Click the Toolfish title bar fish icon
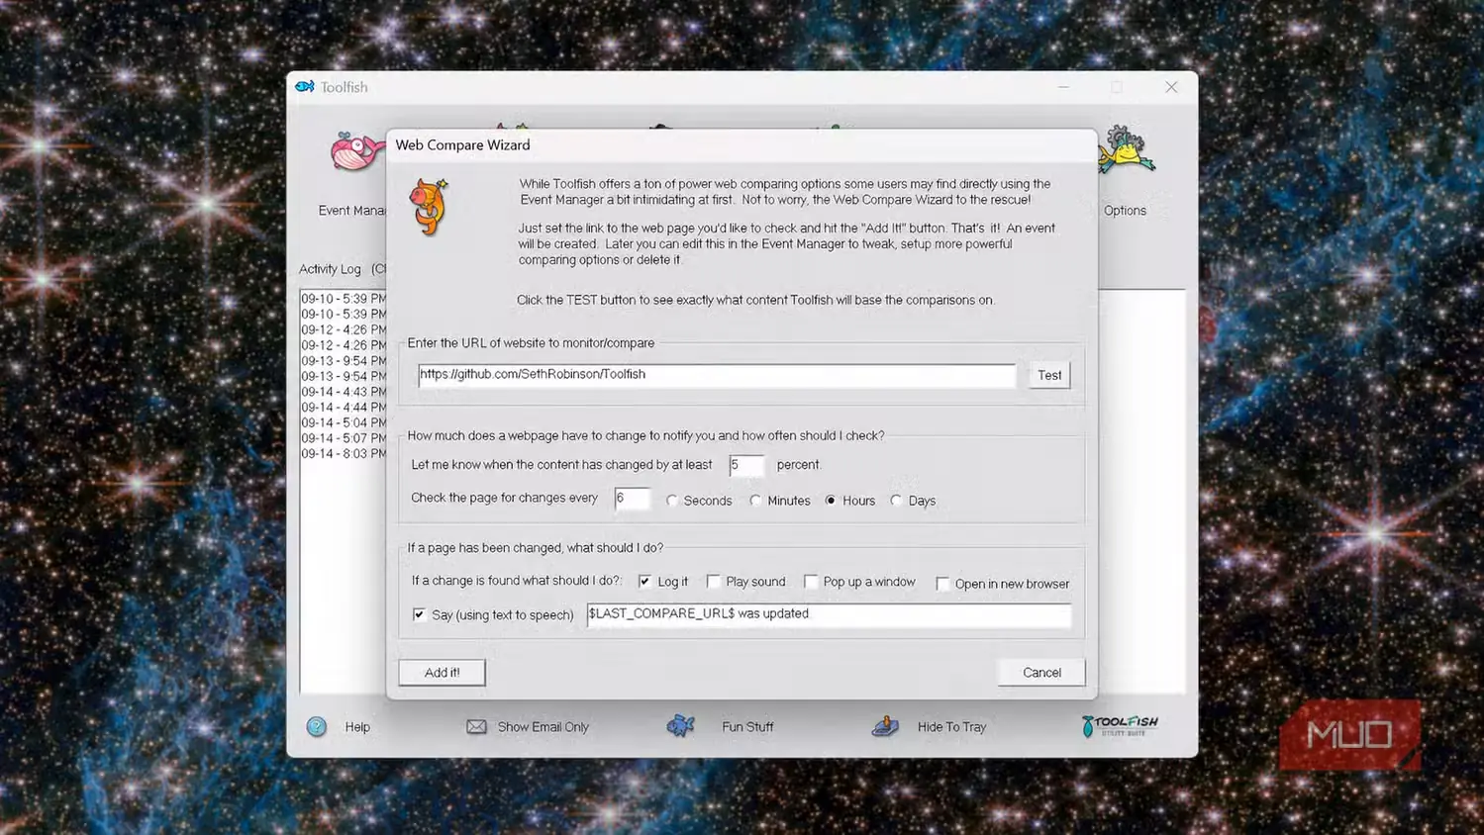Screen dimensions: 1484x835 [305, 87]
